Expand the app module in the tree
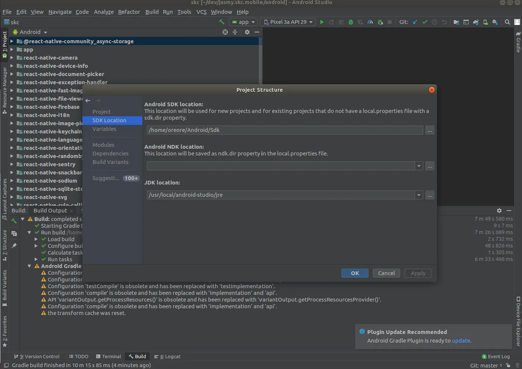The image size is (522, 369). pos(12,50)
